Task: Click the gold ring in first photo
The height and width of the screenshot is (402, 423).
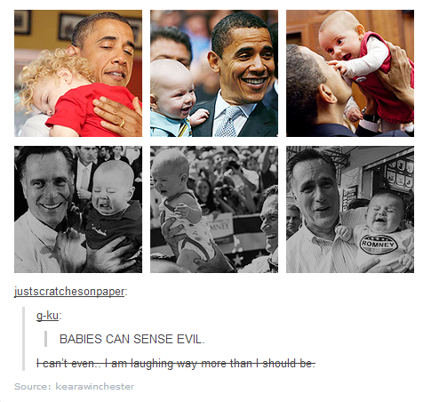Action: [122, 123]
